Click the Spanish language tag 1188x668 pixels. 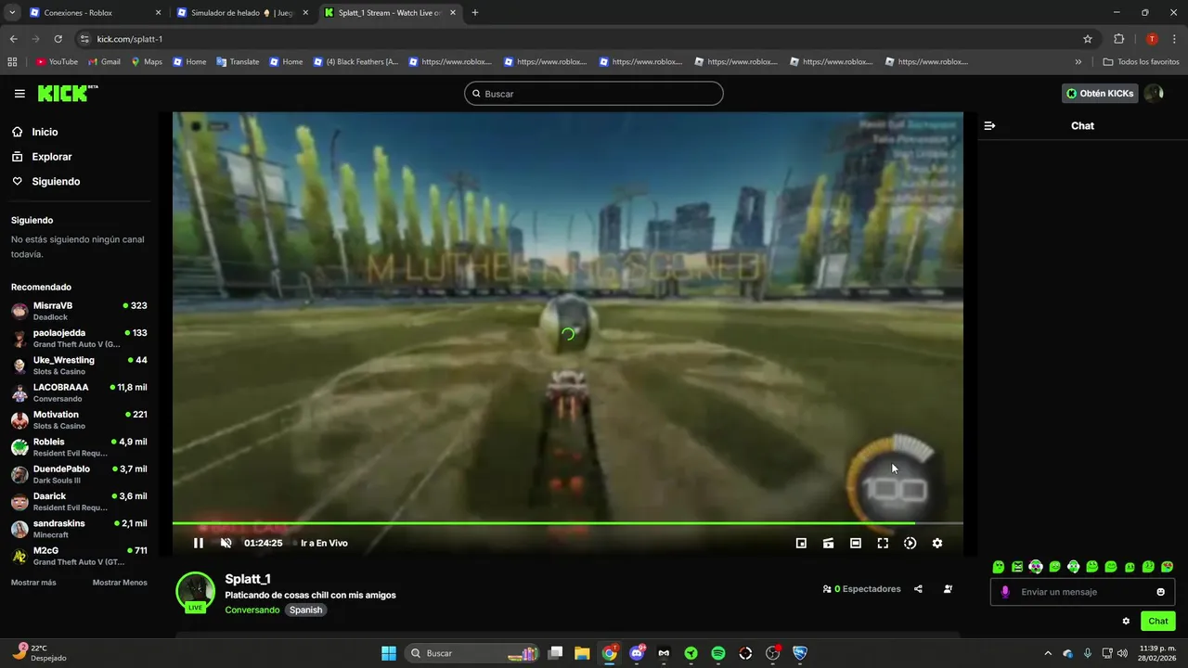coord(305,610)
